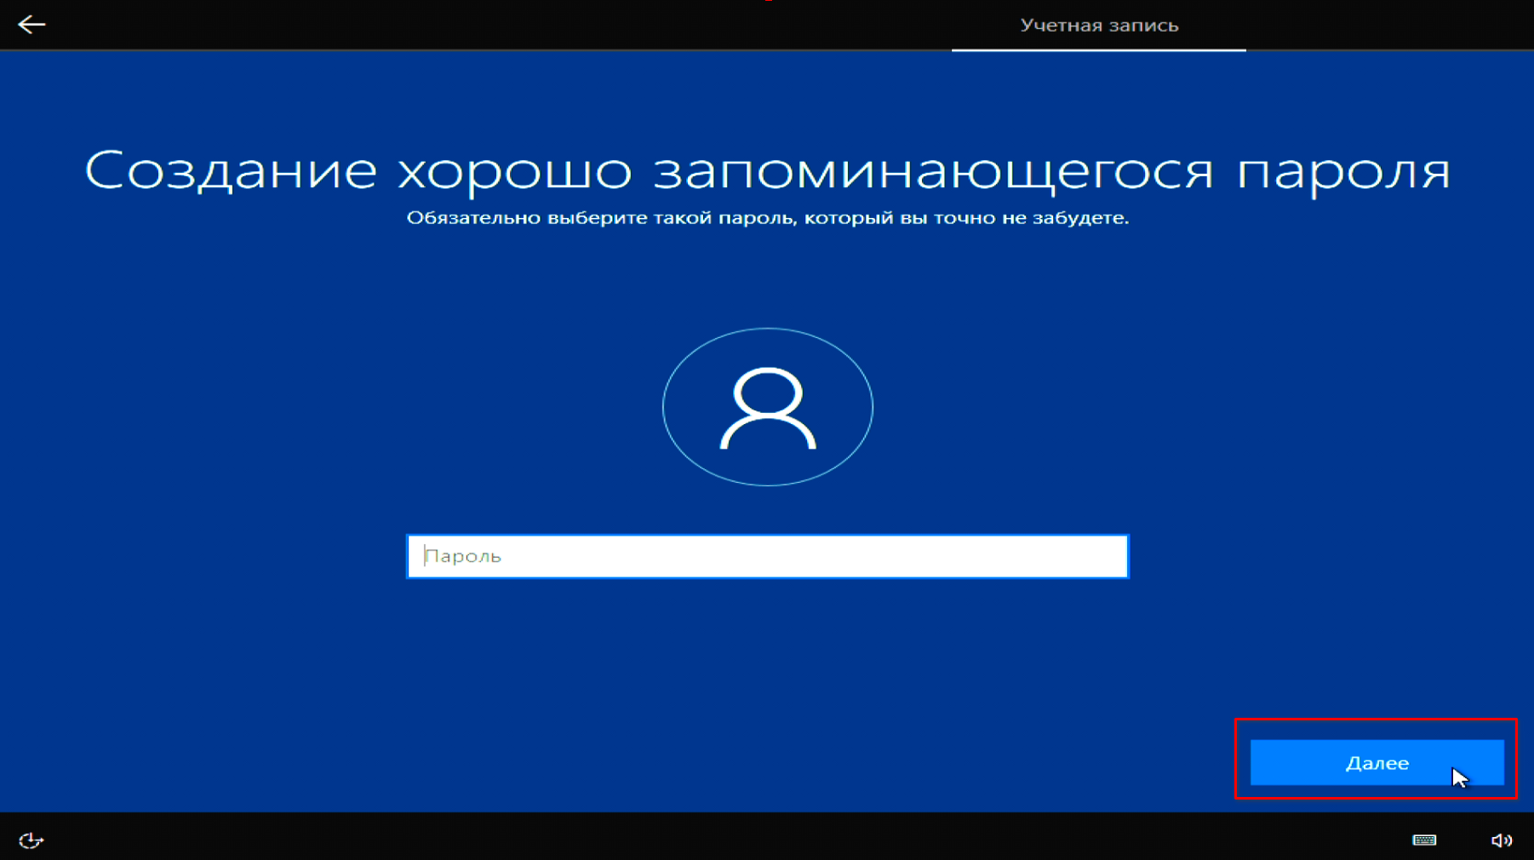Viewport: 1534px width, 860px height.
Task: Click the Пароль placeholder text
Action: (463, 556)
